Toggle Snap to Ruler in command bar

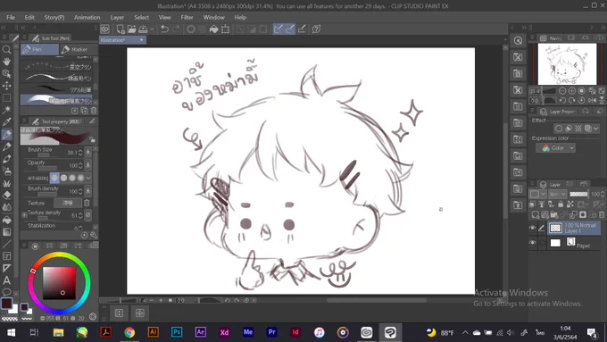pos(278,29)
